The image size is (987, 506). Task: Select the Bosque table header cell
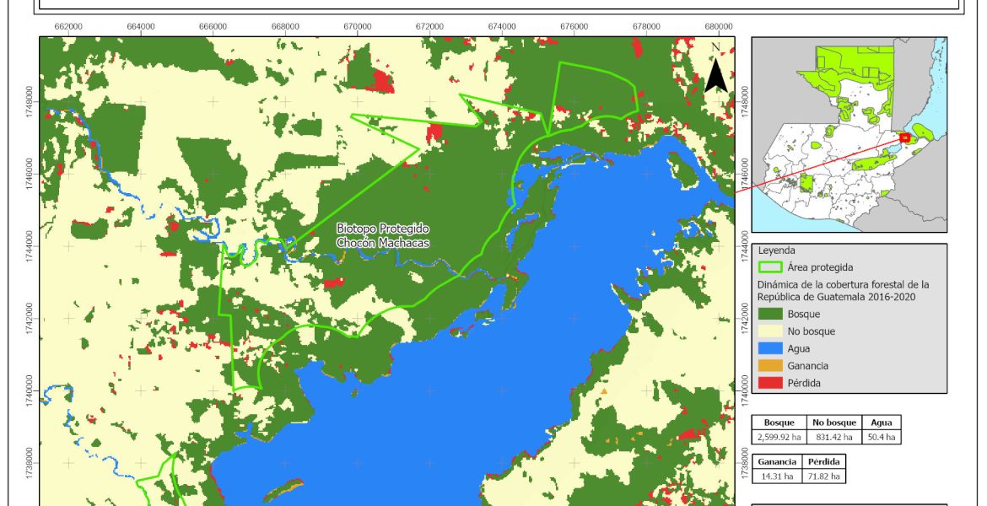point(779,423)
